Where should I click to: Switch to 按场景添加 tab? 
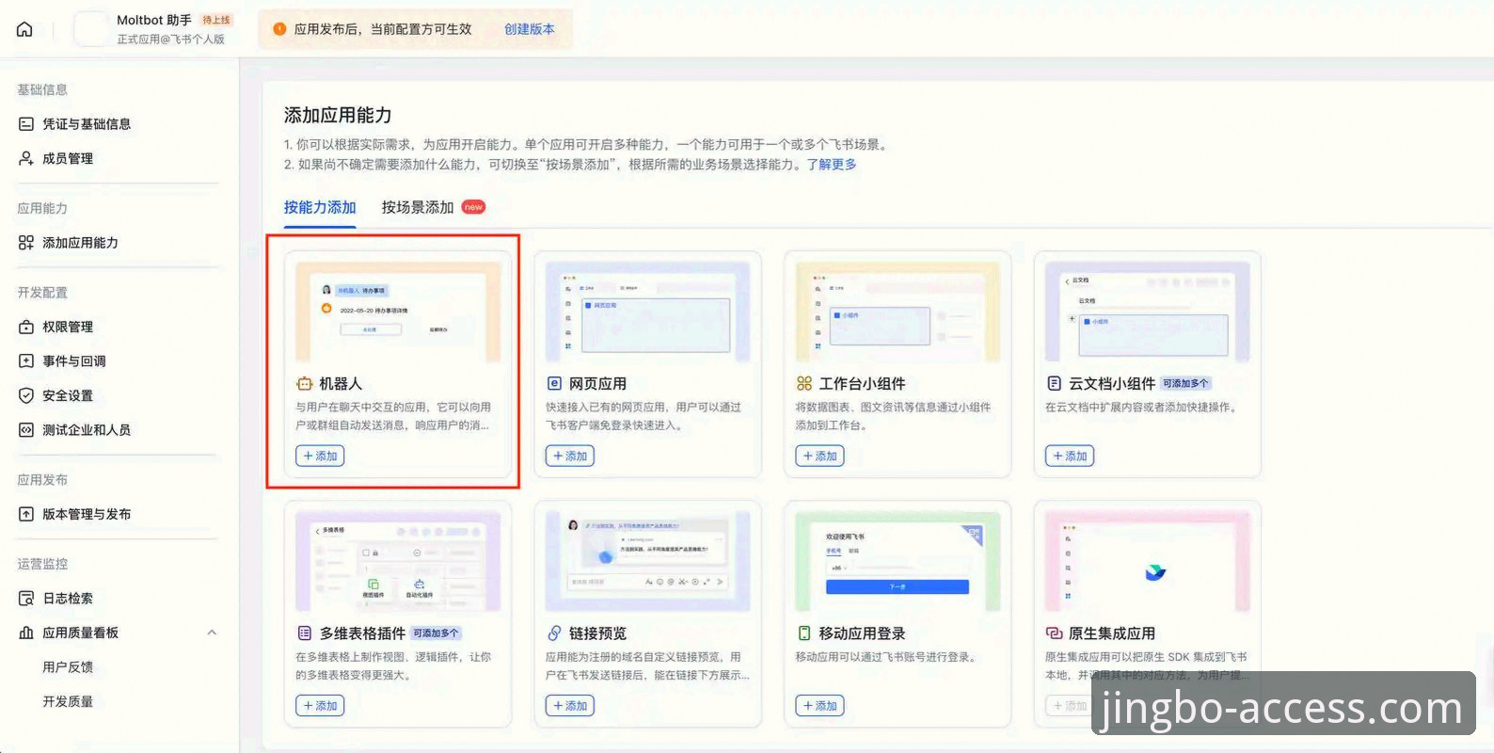tap(418, 207)
